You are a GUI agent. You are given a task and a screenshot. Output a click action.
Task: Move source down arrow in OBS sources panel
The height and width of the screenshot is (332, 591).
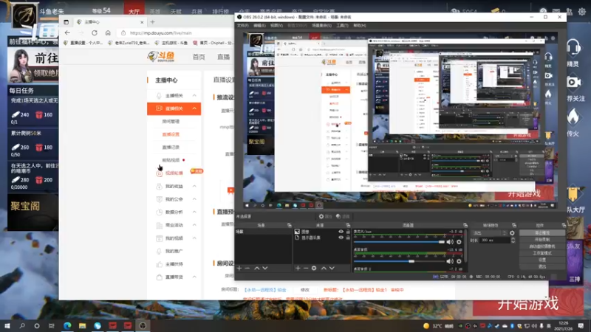point(332,268)
